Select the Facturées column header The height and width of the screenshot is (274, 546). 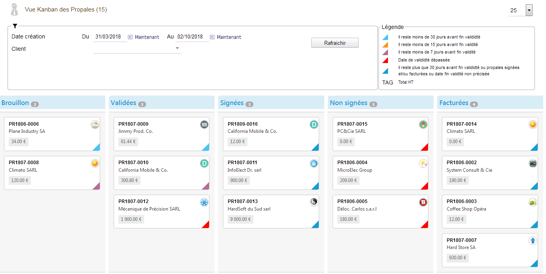point(453,103)
